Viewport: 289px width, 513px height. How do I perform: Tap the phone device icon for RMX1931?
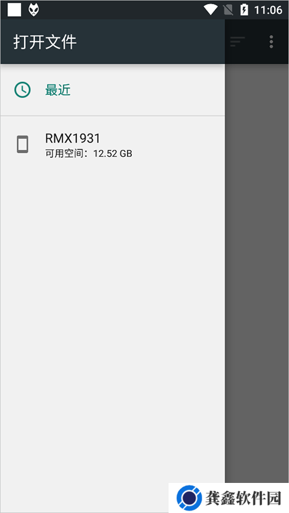coord(22,144)
